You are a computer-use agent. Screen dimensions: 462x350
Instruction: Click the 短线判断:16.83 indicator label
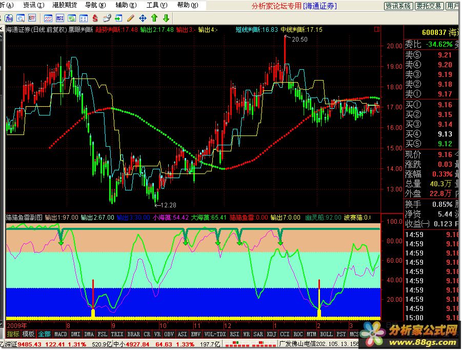(x=256, y=29)
